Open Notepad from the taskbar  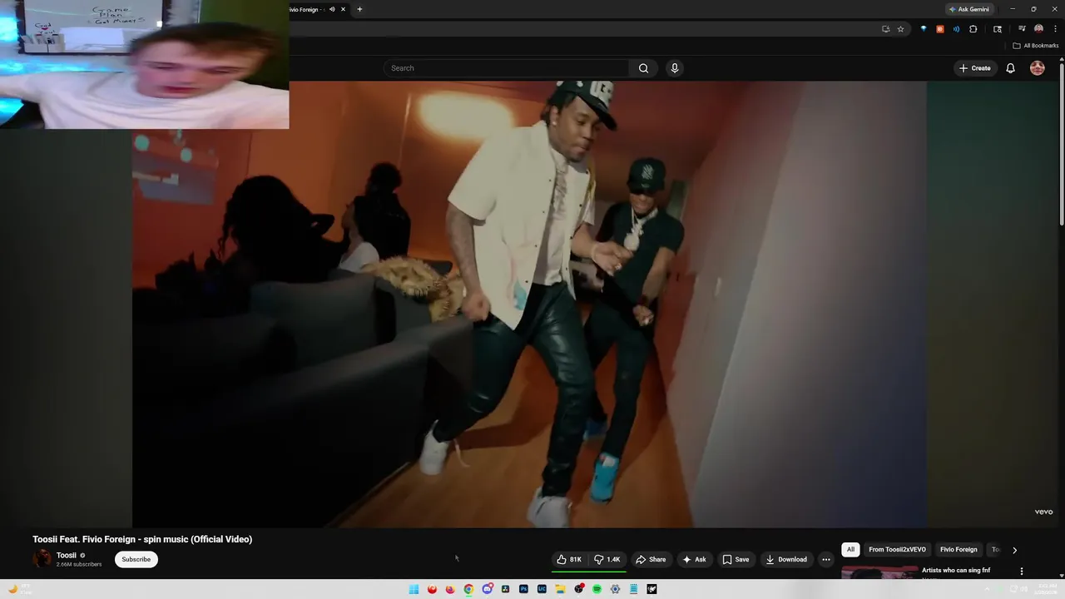633,589
